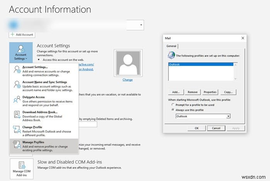
Task: Click Cancel in the Mail dialog
Action: (216, 128)
